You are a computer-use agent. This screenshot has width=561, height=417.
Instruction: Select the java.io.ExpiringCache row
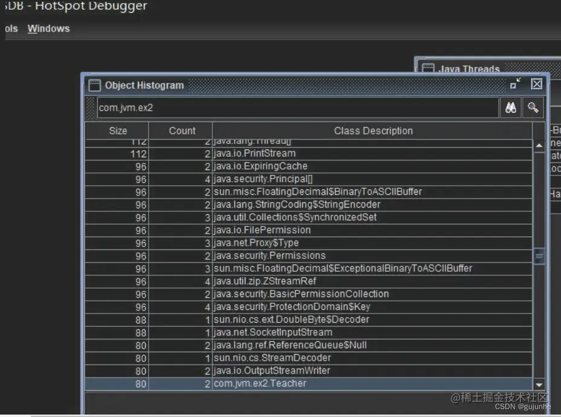(x=309, y=166)
